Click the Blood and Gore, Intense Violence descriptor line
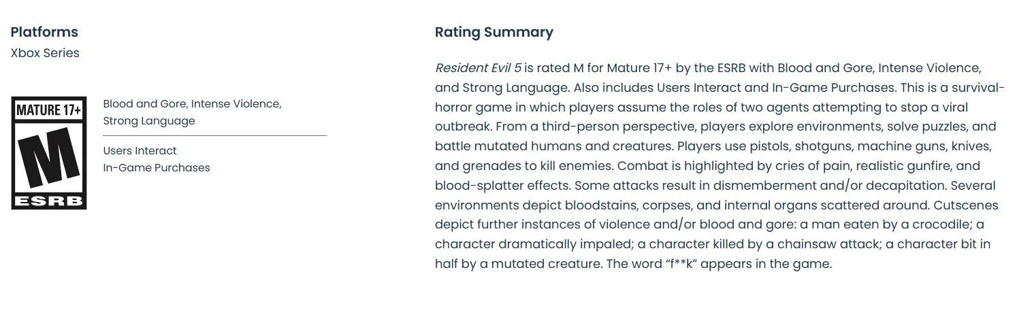The width and height of the screenshot is (1032, 321). 192,104
